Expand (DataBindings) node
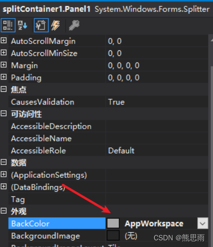213x247 pixels. tap(4, 187)
